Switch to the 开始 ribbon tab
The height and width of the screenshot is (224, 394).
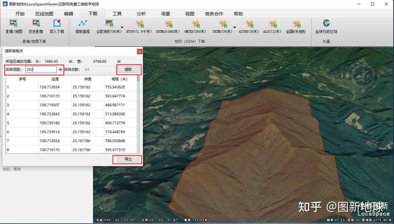(x=20, y=14)
